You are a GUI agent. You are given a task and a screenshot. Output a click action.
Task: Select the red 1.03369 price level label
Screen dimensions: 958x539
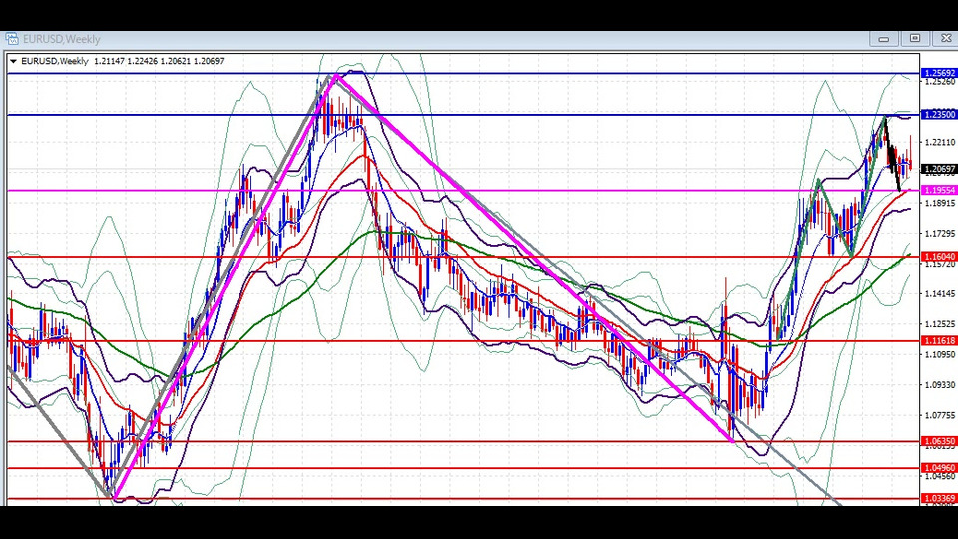click(x=939, y=499)
